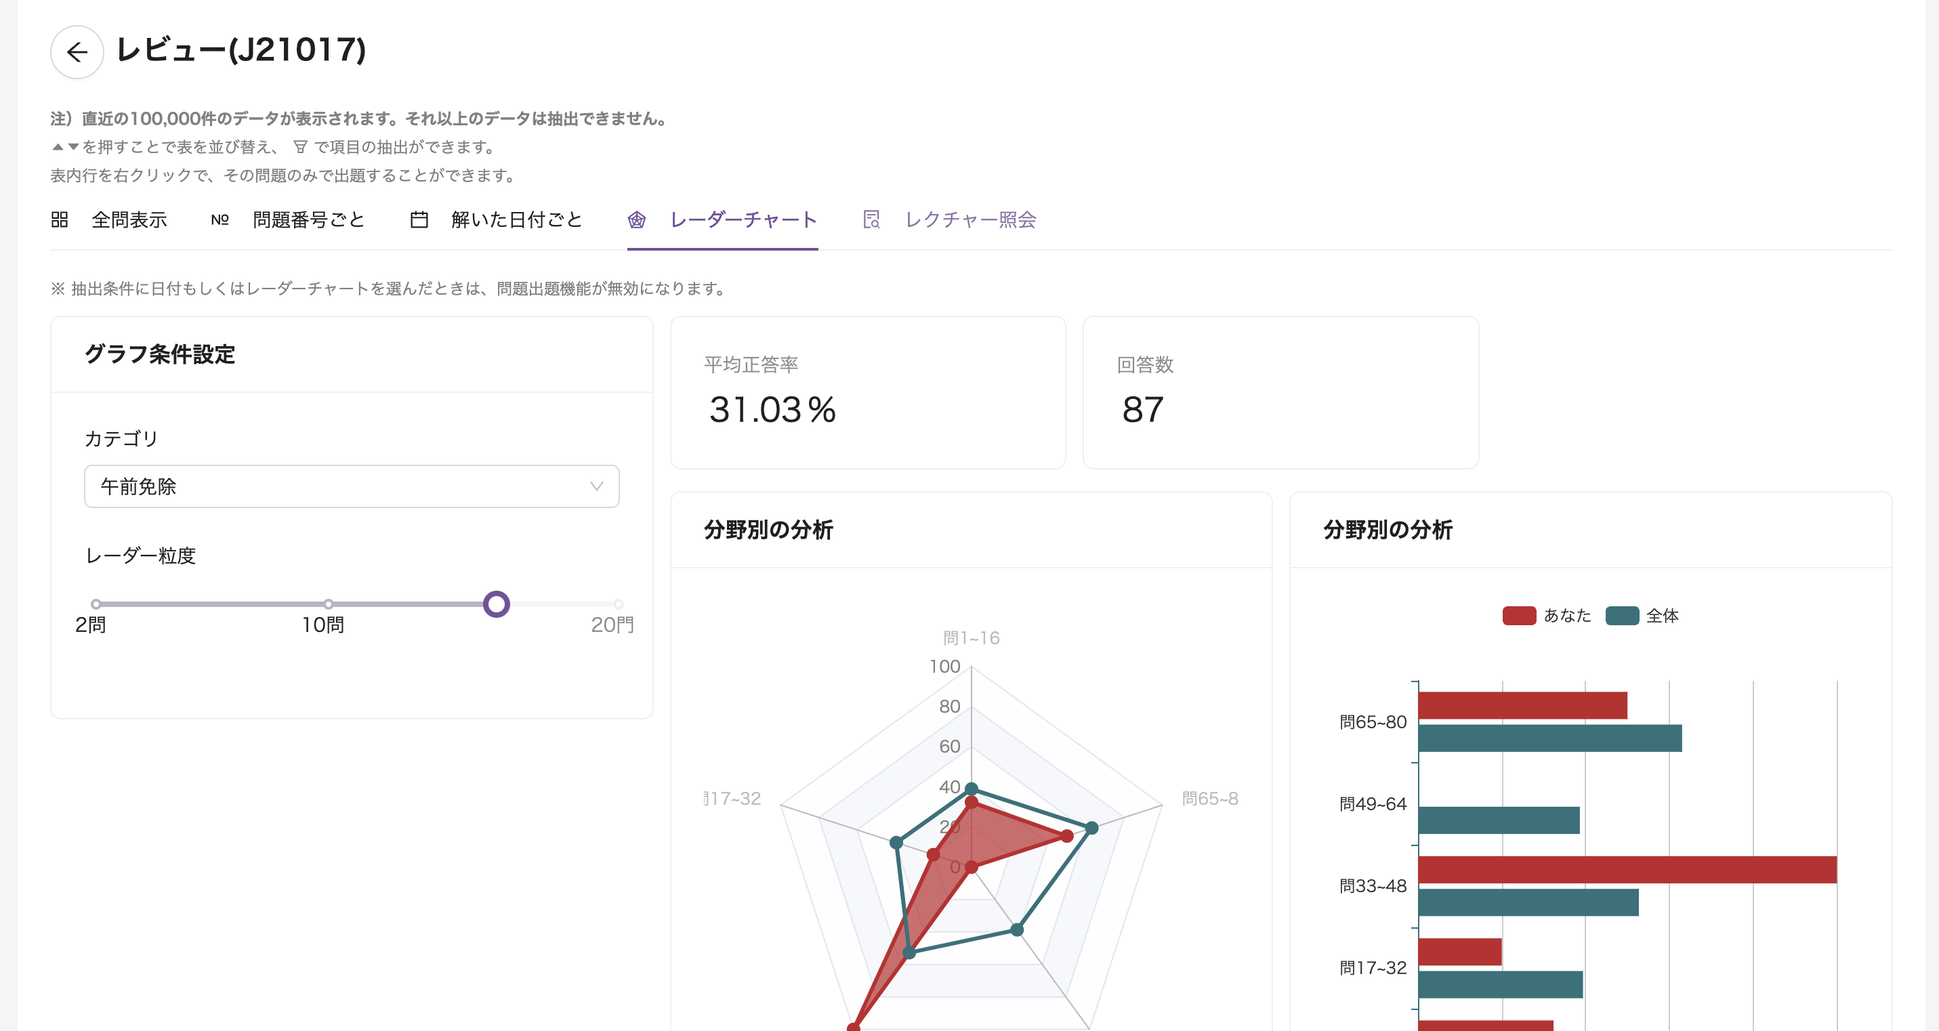Click the back arrow button
Viewport: 1939px width, 1031px height.
(77, 52)
